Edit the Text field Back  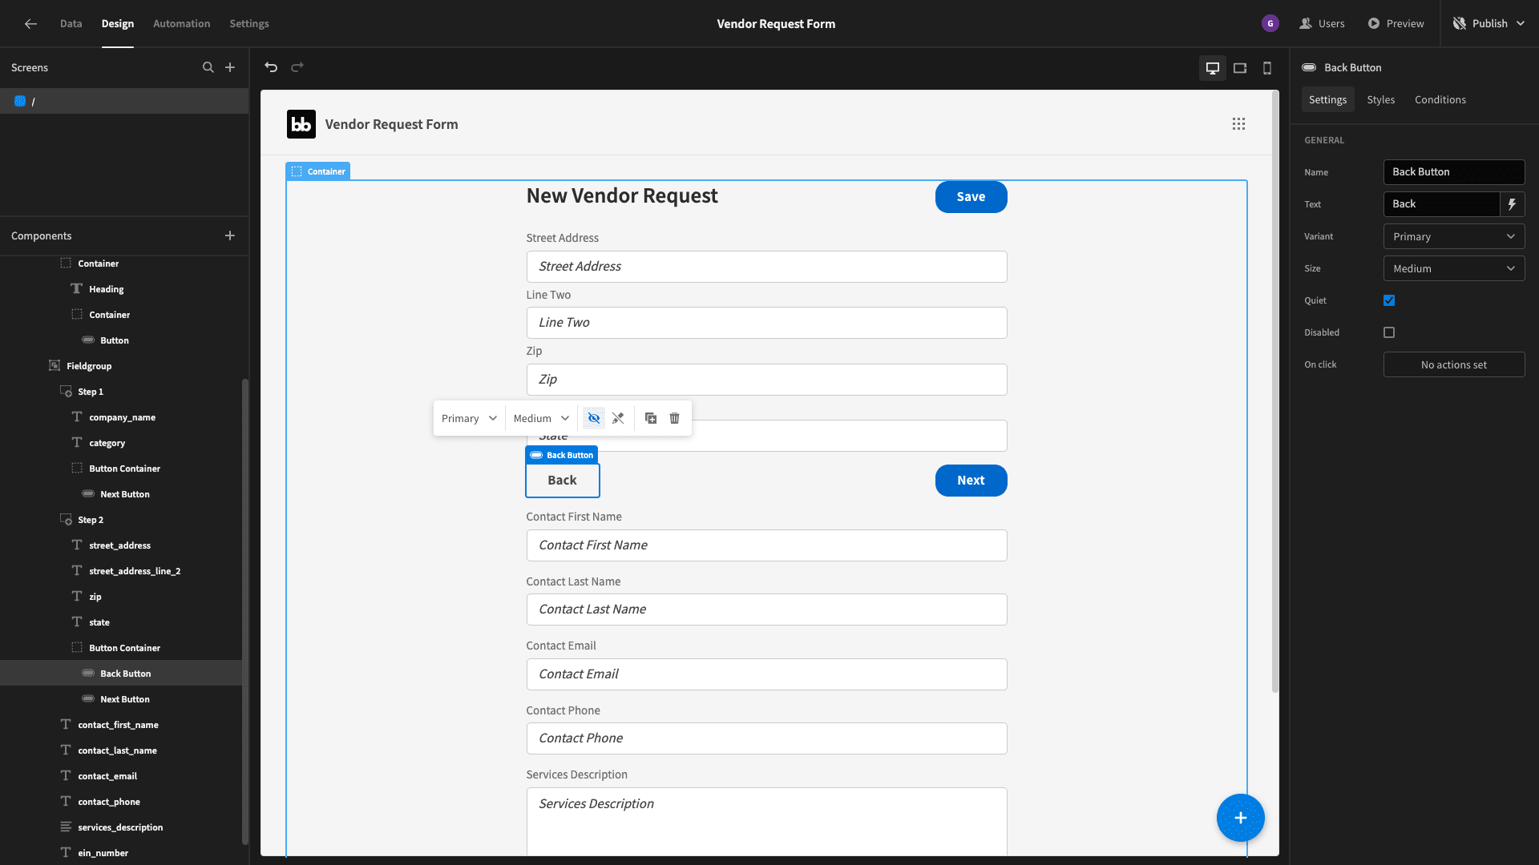pyautogui.click(x=1441, y=204)
